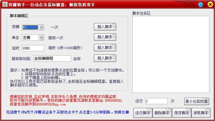Insert the 延时 delay script line
Screen dimensions: 215x121
(x=105, y=48)
